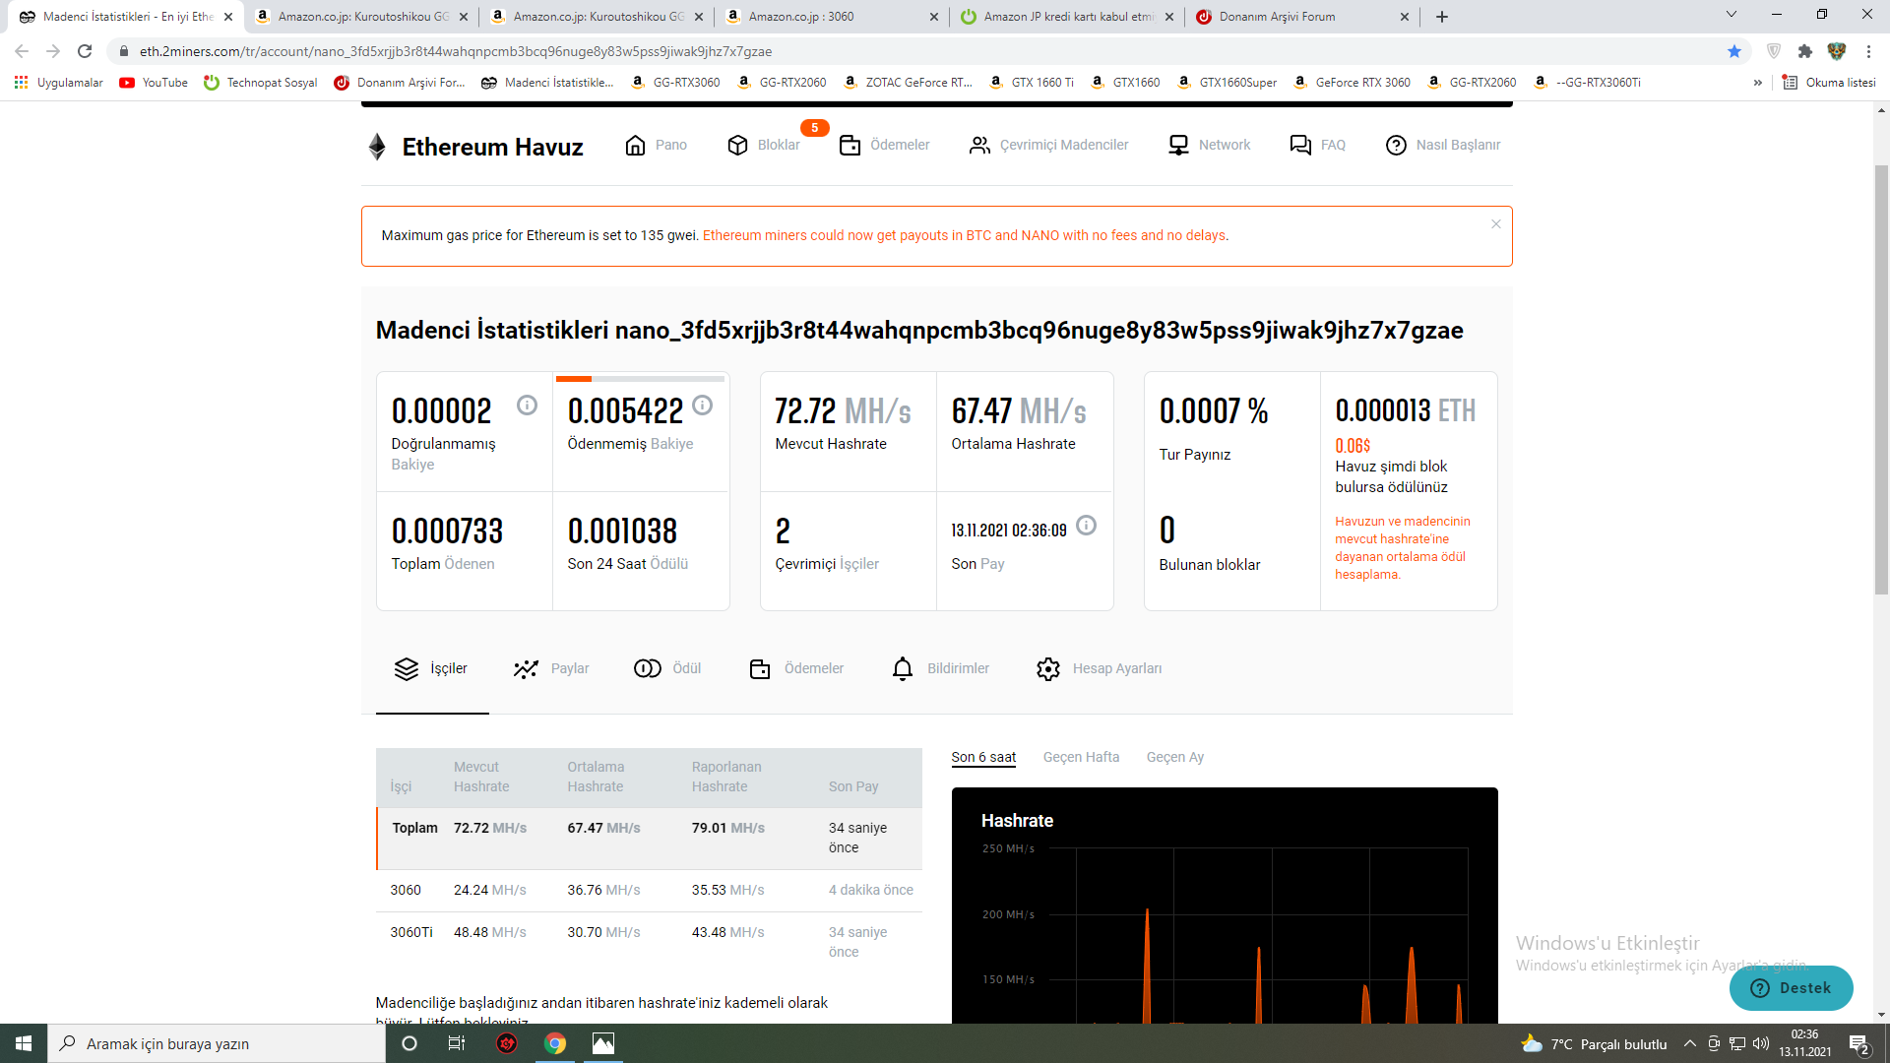Select the Geçen Hafta chart range
This screenshot has width=1890, height=1063.
(x=1081, y=757)
